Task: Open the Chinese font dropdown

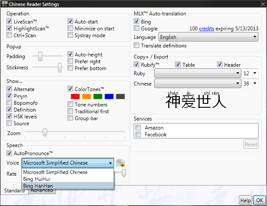Action: (x=198, y=83)
